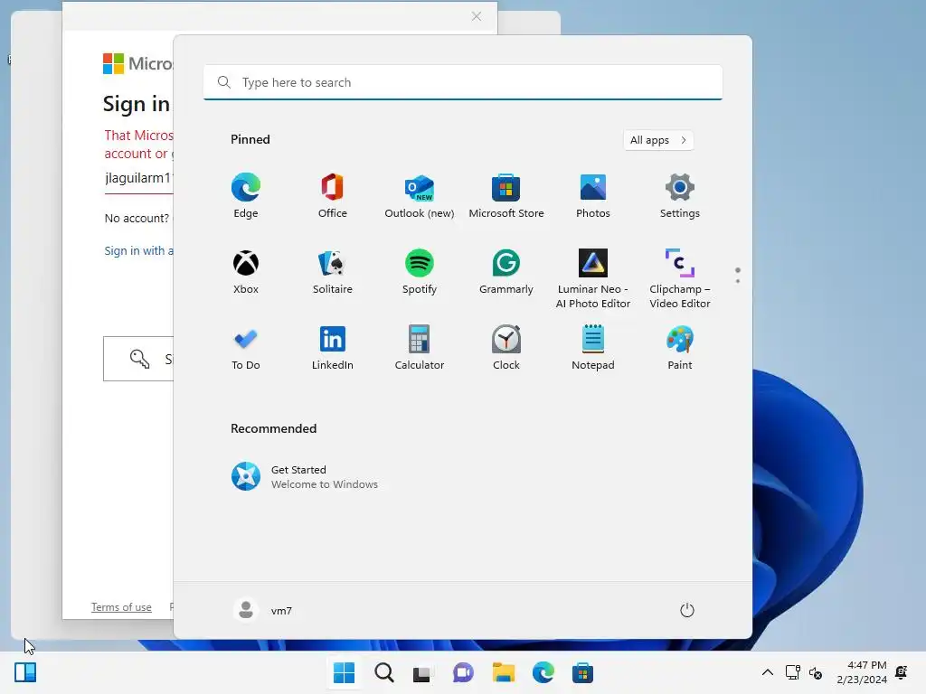Launch Clipchamp Video Editor
The width and height of the screenshot is (926, 694).
[680, 279]
